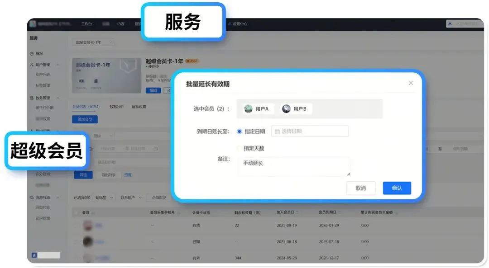The width and height of the screenshot is (489, 268).
Task: Close the 批量延长有效期 dialog
Action: pos(411,83)
